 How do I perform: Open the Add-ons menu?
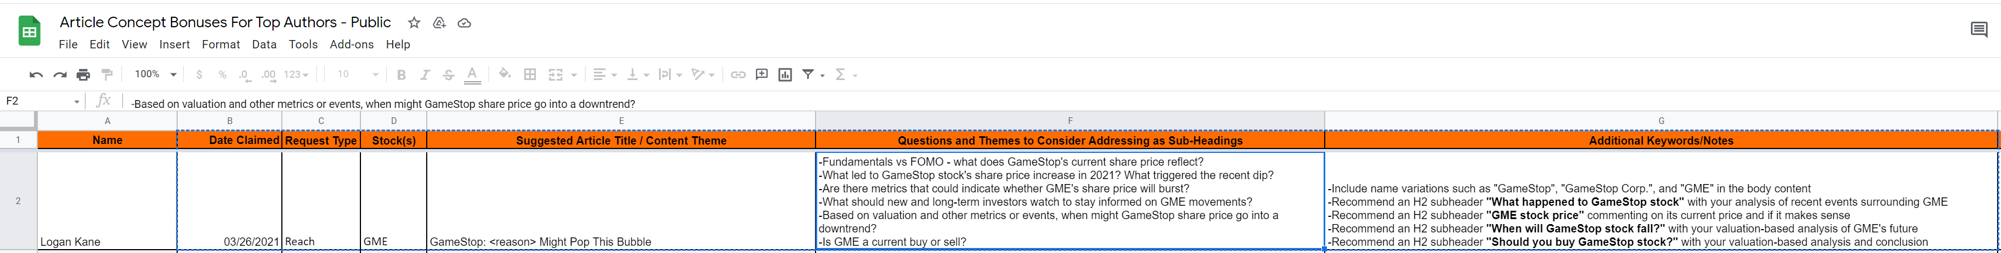(x=352, y=44)
